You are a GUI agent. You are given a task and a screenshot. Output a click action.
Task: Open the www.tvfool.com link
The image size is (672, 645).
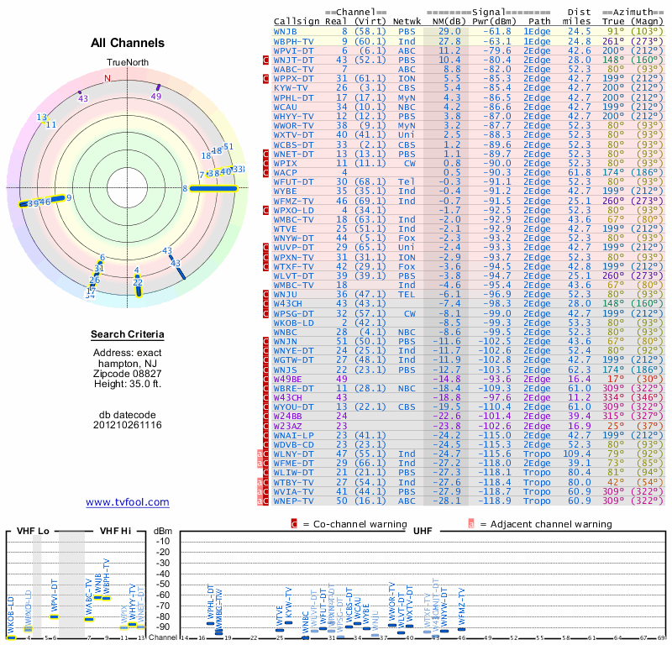coord(128,502)
